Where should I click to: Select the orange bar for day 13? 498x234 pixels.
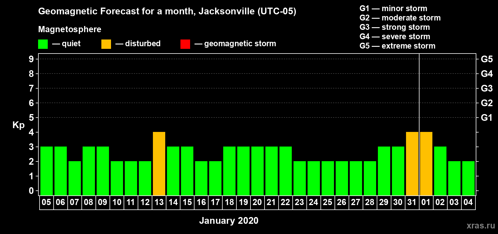click(x=159, y=164)
